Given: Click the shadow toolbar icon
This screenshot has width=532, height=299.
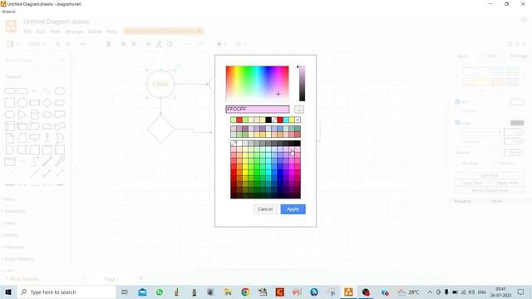Looking at the screenshot, I should (170, 44).
